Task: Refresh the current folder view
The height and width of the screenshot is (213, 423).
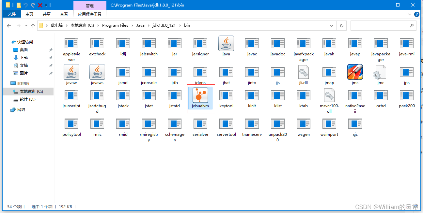Action: 342,25
